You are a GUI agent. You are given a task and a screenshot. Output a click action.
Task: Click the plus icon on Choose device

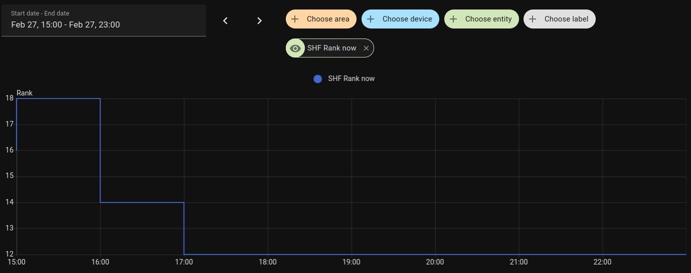tap(371, 19)
